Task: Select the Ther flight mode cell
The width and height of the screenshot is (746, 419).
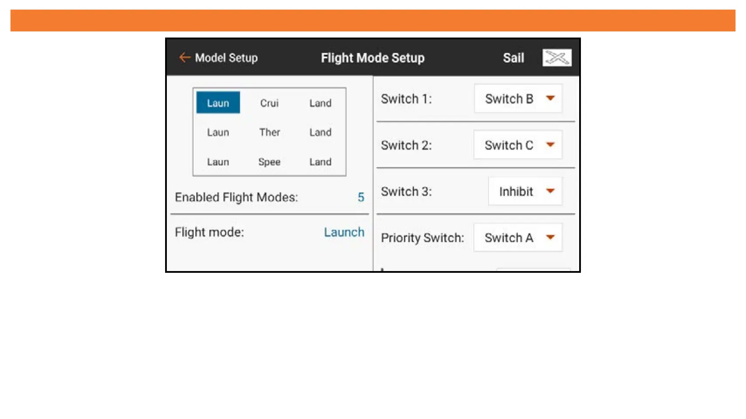Action: (x=269, y=132)
